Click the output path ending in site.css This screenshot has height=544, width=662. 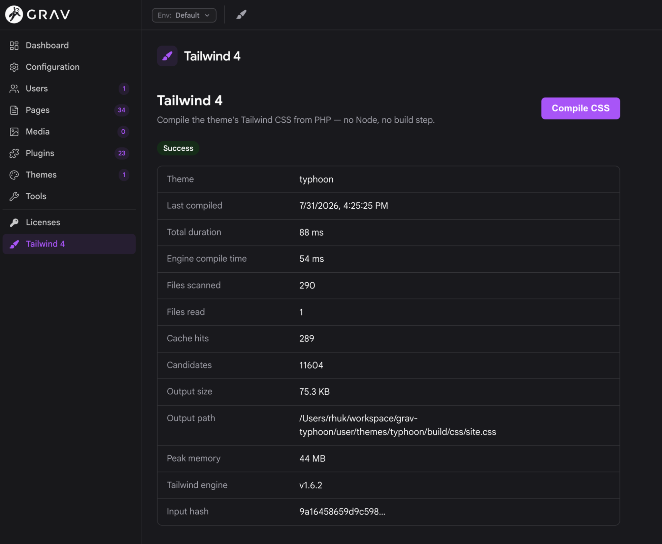(397, 425)
